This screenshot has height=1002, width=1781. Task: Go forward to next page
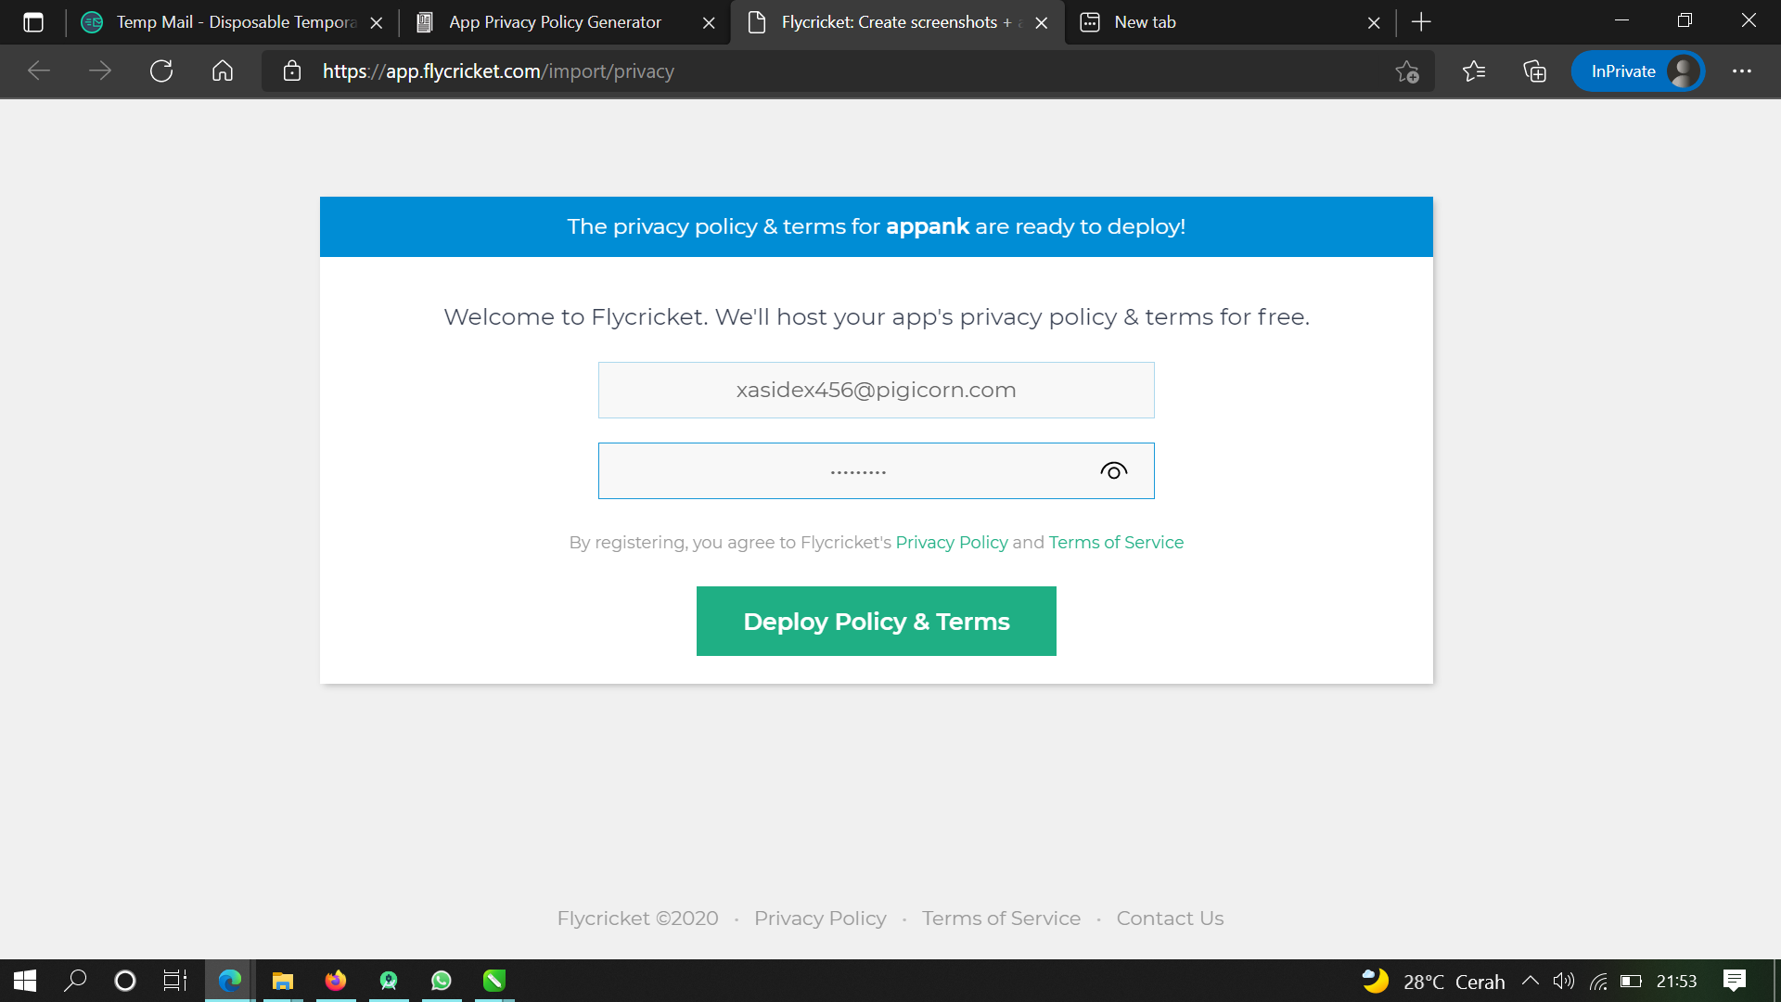(x=100, y=71)
